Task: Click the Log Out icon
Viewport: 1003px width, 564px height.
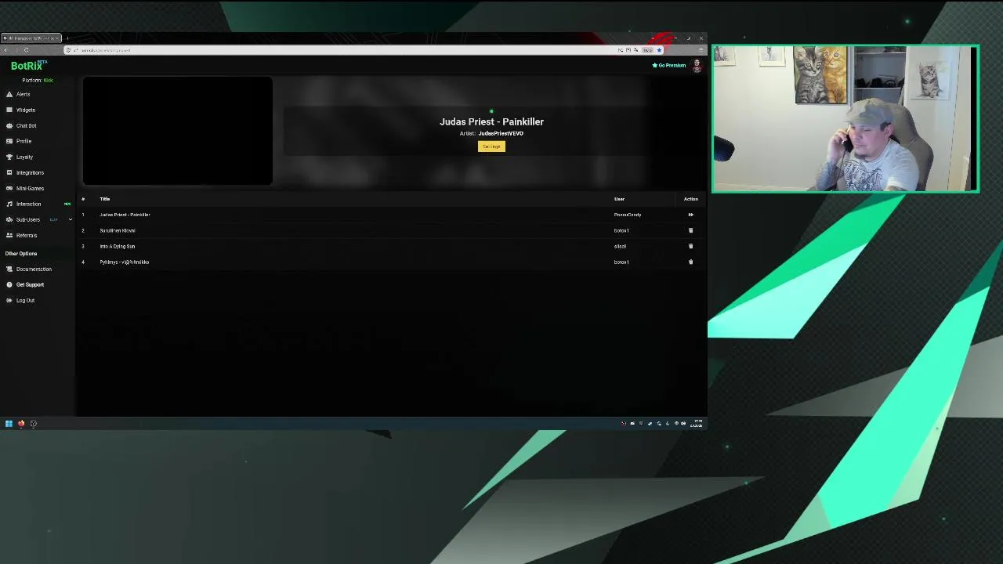Action: pyautogui.click(x=9, y=300)
